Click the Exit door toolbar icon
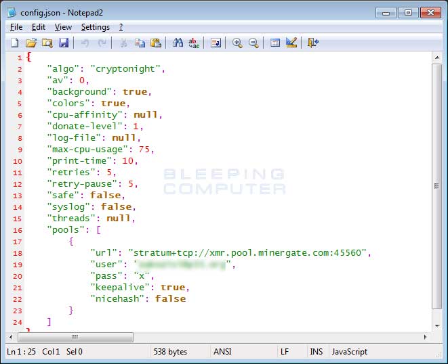Viewport: 448px width, 364px height. click(313, 43)
